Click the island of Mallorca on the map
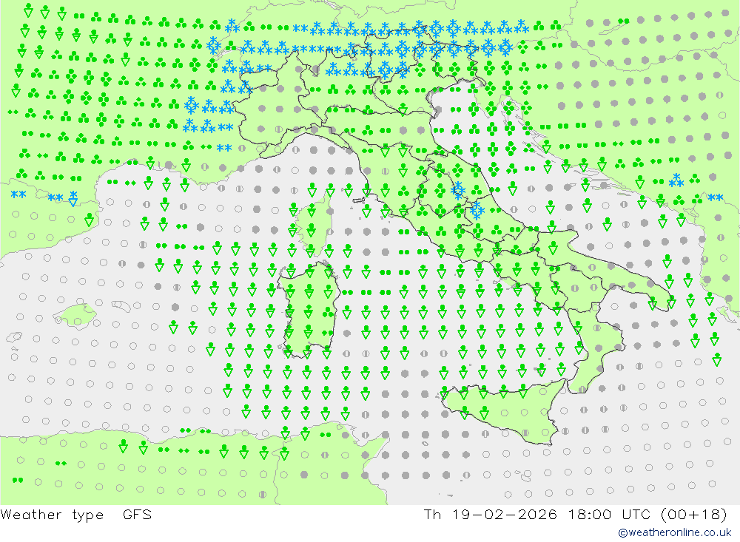740x542 pixels. (x=75, y=315)
